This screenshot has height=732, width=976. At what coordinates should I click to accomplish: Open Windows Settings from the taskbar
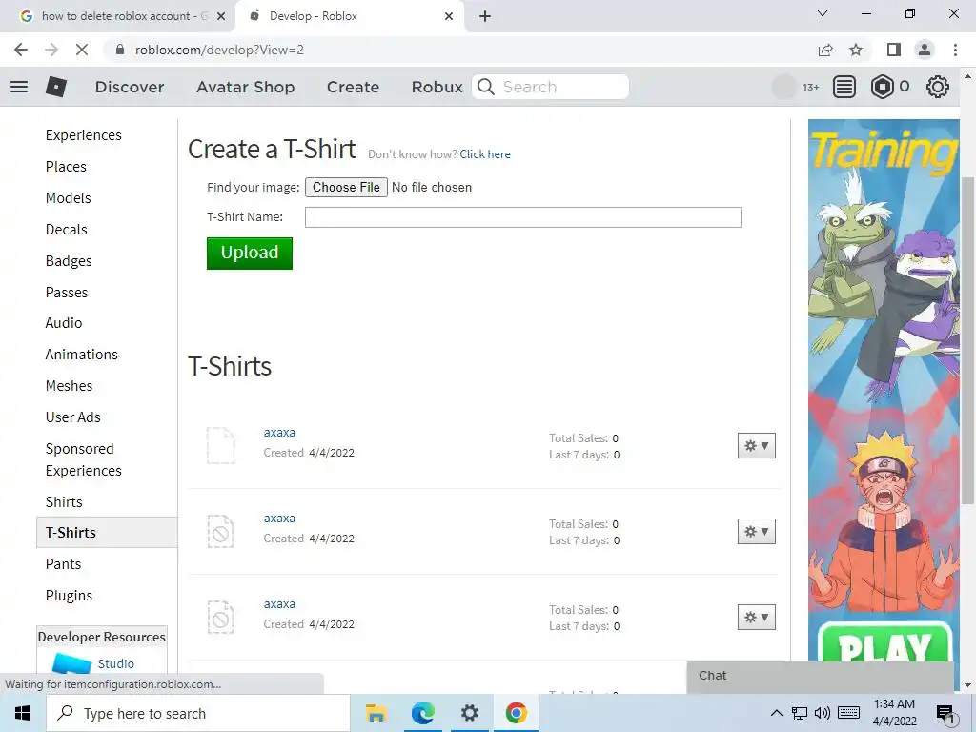coord(469,713)
